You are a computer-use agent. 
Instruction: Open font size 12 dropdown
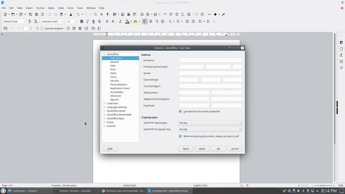point(75,22)
